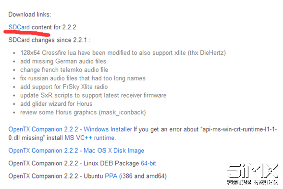Open the Ubuntu PPA link
The height and width of the screenshot is (189, 283).
111,176
